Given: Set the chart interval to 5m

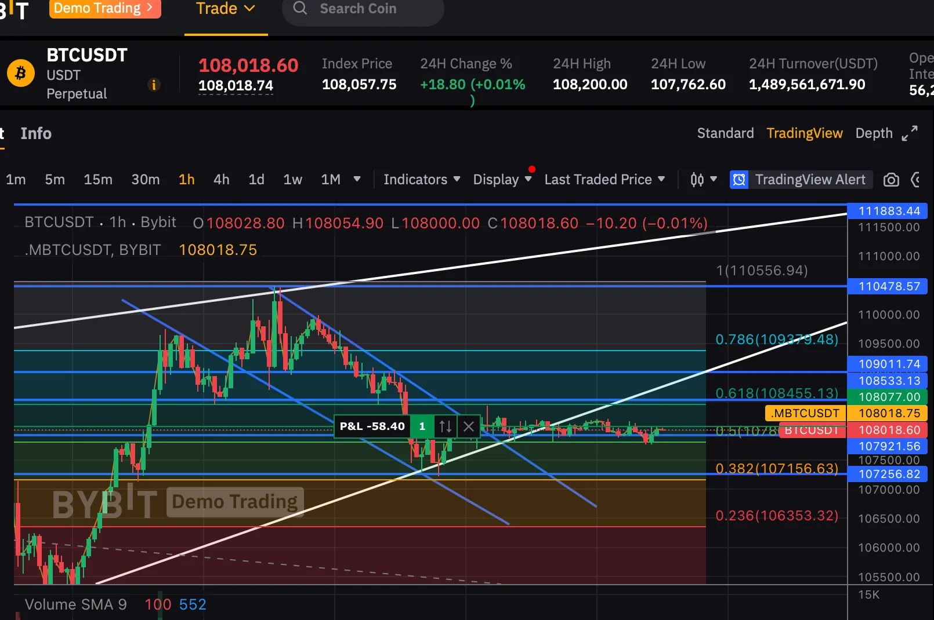Looking at the screenshot, I should click(55, 180).
